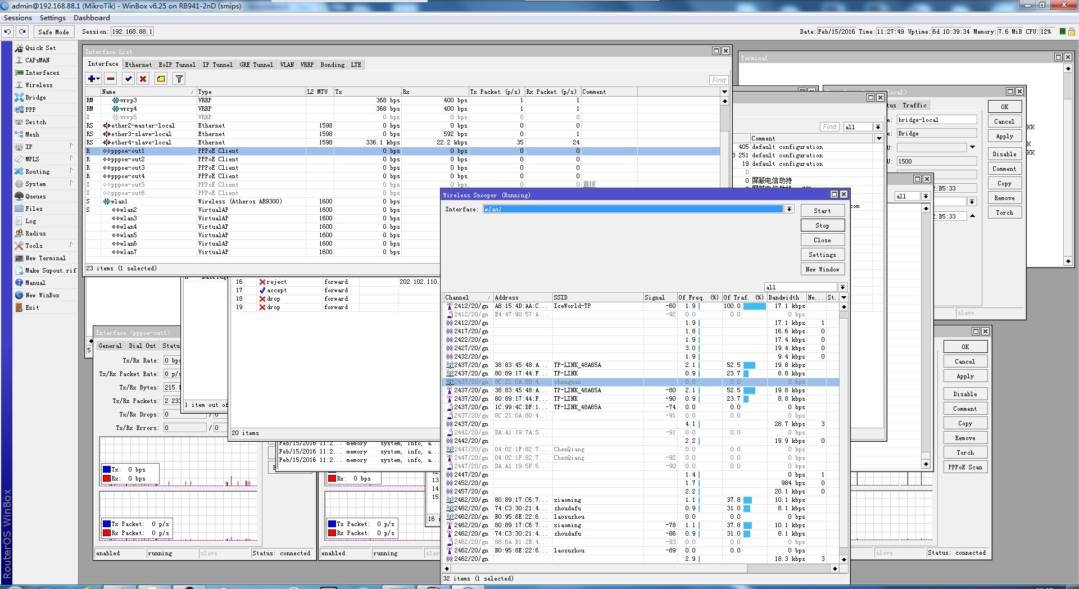
Task: Click the Name column header in Interface List
Action: coord(148,92)
